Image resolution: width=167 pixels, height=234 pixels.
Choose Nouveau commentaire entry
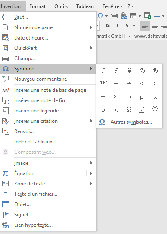(48, 79)
